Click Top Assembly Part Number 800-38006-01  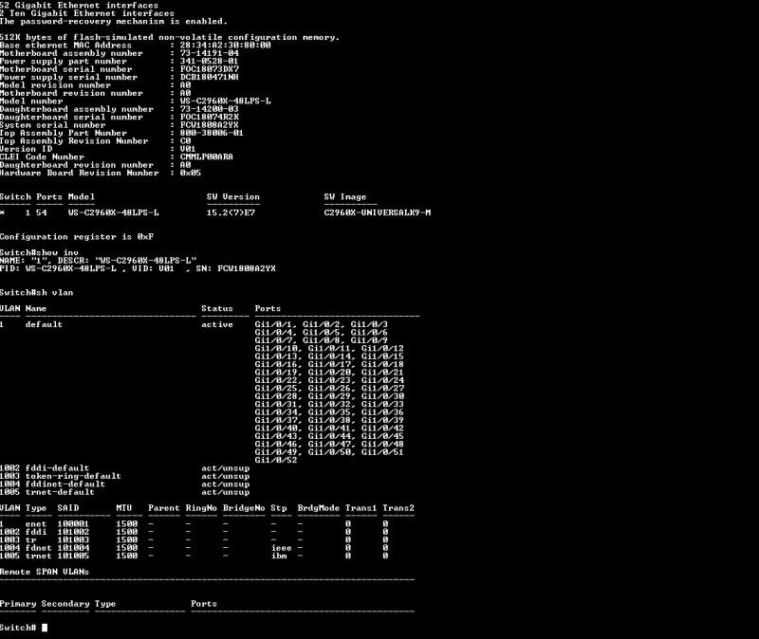click(x=212, y=133)
